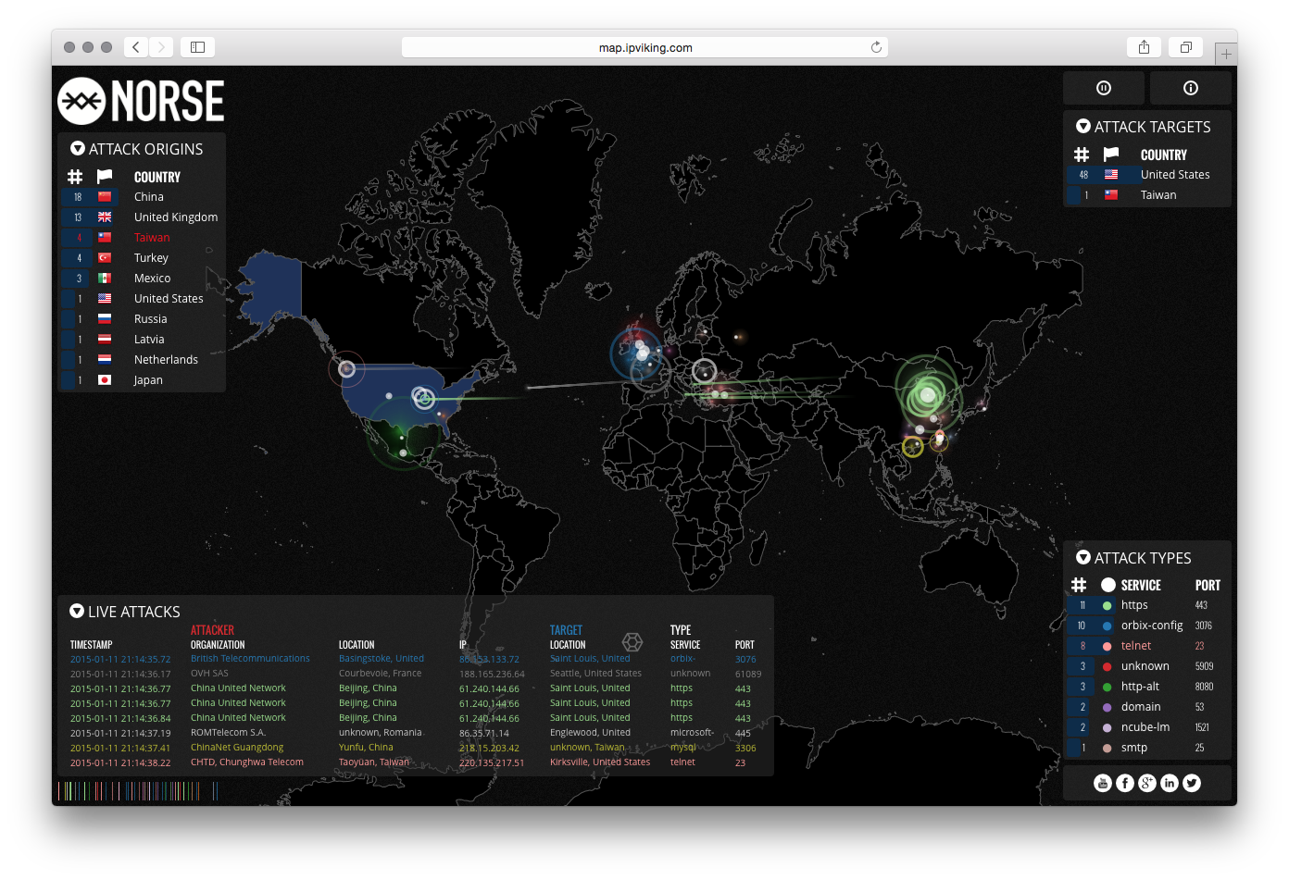
Task: Click the LinkedIn icon
Action: 1169,782
